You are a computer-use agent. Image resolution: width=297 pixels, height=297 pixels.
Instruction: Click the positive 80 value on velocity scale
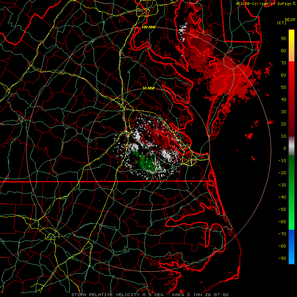coord(283,51)
